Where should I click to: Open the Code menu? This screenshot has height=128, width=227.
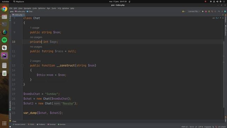pos(35,8)
